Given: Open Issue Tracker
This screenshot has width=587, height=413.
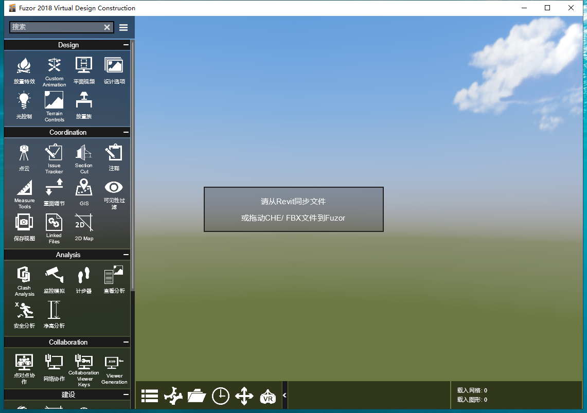Looking at the screenshot, I should point(55,159).
